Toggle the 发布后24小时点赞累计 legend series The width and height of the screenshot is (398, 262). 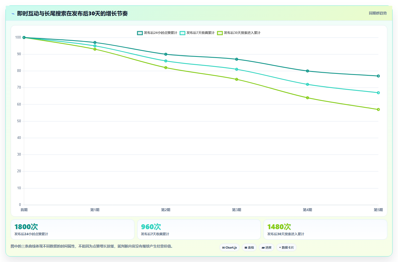tap(157, 33)
